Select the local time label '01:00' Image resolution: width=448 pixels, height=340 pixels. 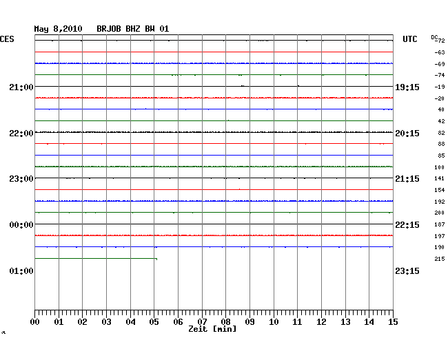21,271
